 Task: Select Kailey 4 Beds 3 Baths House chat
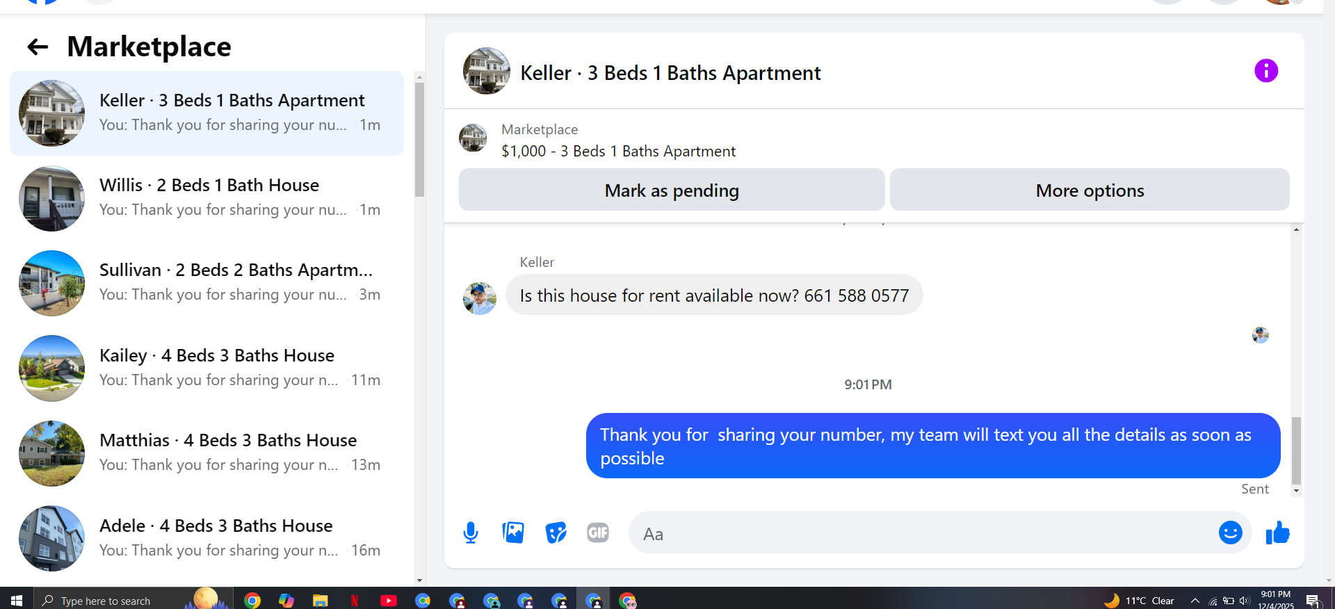pyautogui.click(x=207, y=368)
